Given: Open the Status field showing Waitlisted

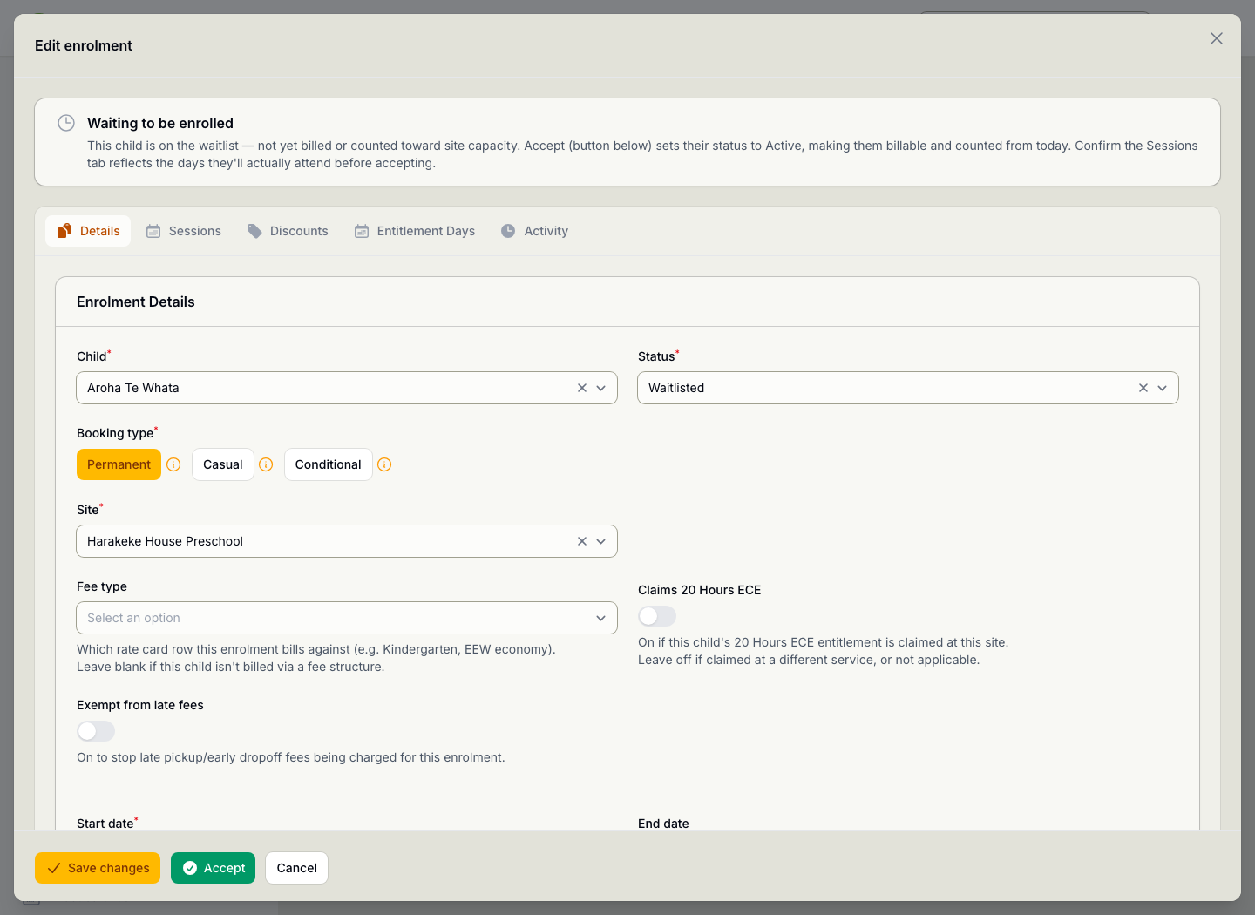Looking at the screenshot, I should tap(908, 388).
